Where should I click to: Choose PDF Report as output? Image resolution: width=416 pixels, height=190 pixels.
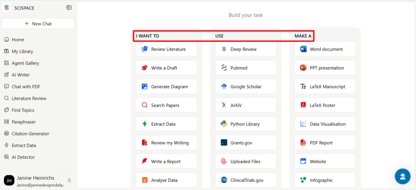point(325,143)
